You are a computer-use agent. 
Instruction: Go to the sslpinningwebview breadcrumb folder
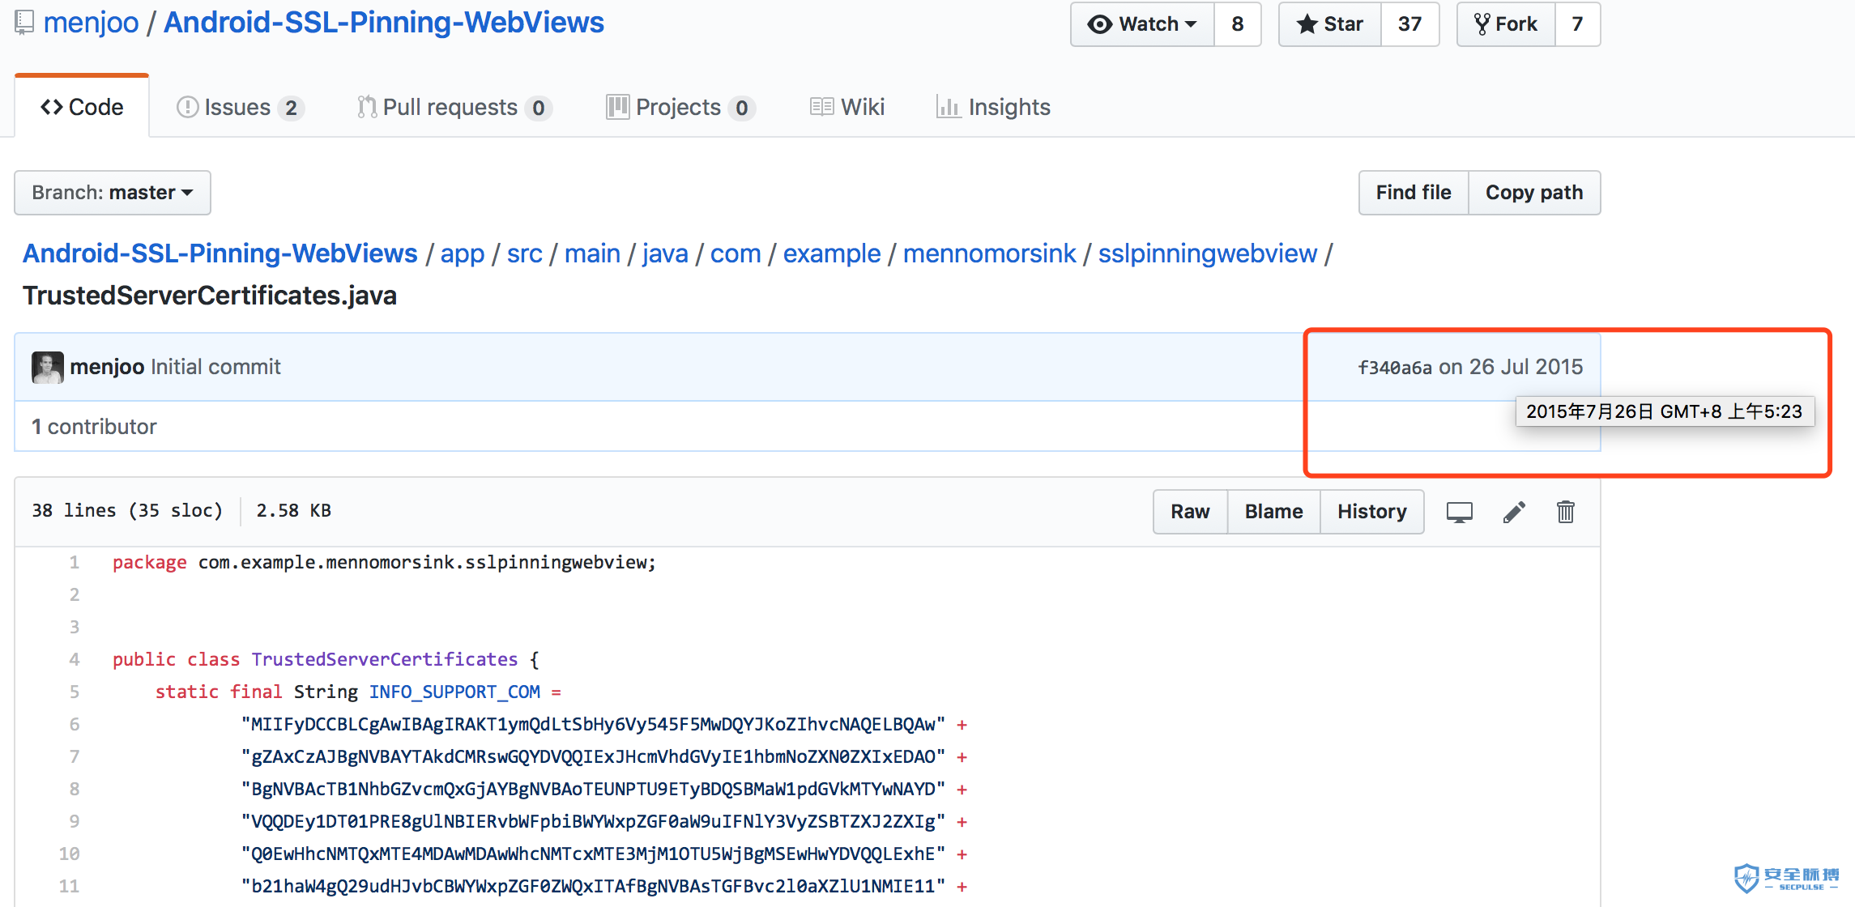coord(1208,254)
